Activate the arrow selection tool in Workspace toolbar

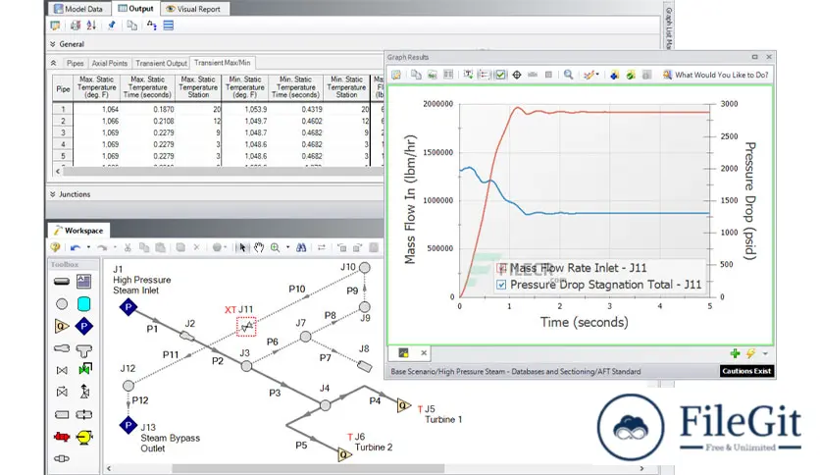242,247
